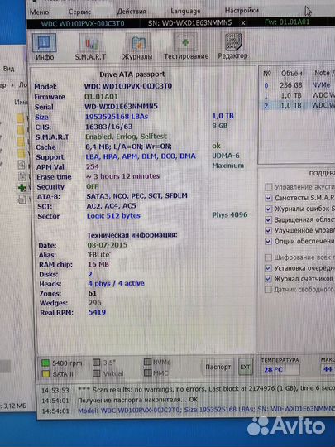Click heads value 4 phys / 4 active
This screenshot has height=447, width=335.
117,283
